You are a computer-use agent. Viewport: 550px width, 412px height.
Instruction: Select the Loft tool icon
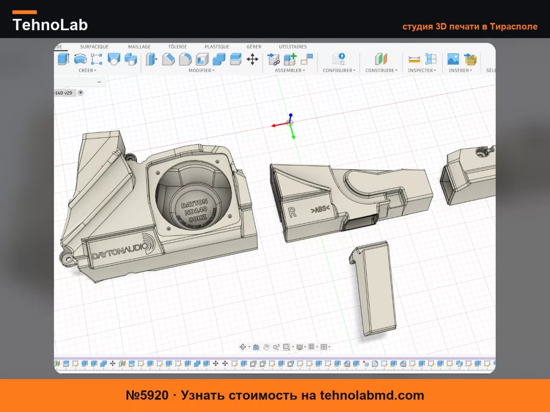click(x=114, y=59)
